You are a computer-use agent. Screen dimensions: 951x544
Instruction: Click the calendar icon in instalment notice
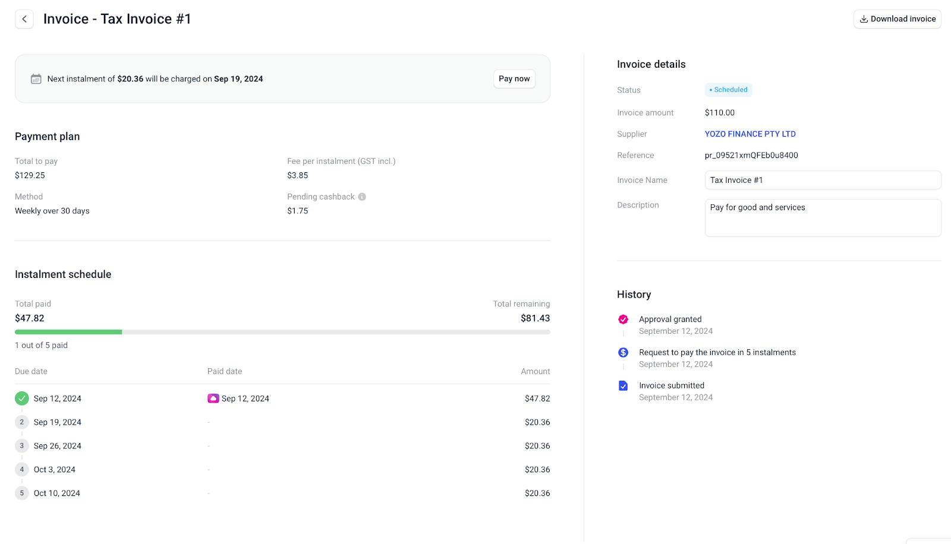[x=36, y=79]
